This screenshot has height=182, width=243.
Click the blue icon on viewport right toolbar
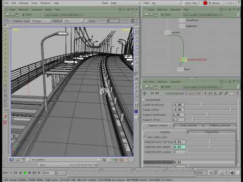click(x=136, y=111)
